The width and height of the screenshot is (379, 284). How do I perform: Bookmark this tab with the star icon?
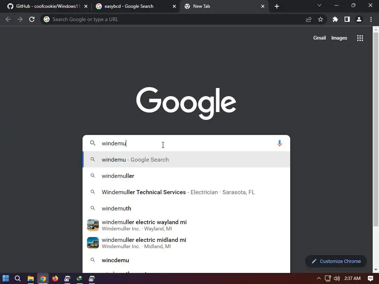click(321, 19)
